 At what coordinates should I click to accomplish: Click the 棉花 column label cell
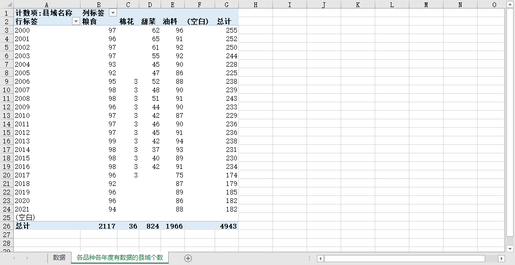(128, 21)
